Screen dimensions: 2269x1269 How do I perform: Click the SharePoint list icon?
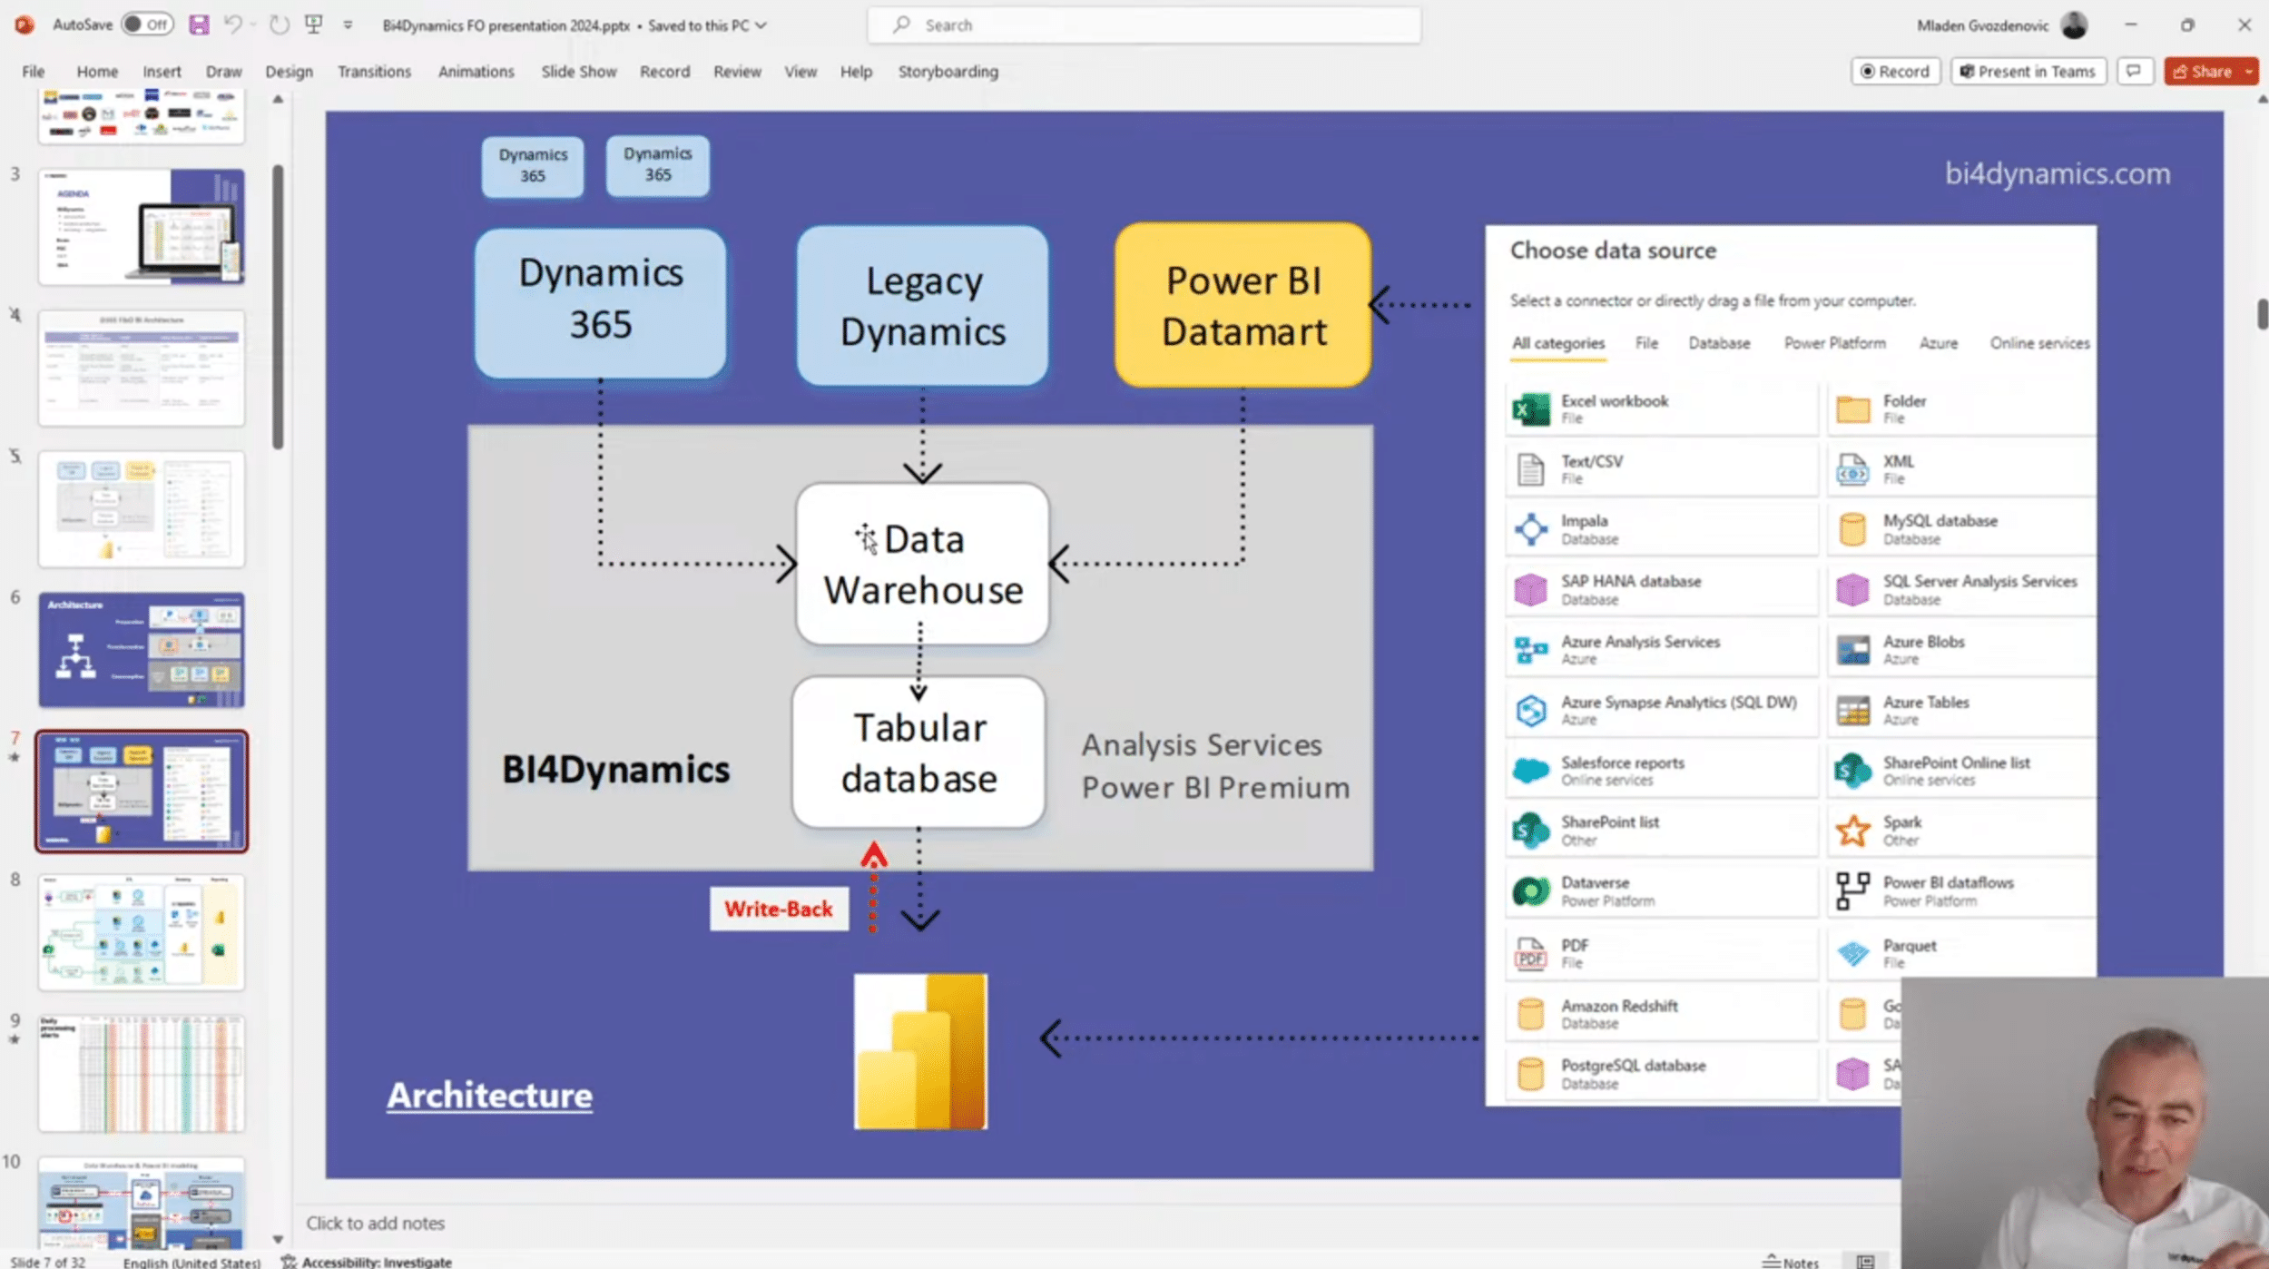(1531, 831)
